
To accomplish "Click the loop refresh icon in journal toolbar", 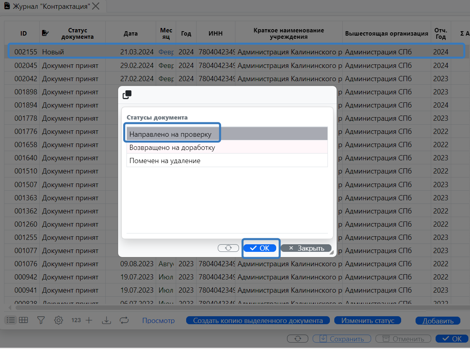I will (x=124, y=320).
